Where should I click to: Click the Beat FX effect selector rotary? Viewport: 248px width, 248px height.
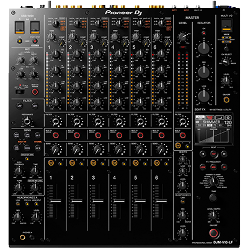[213, 182]
